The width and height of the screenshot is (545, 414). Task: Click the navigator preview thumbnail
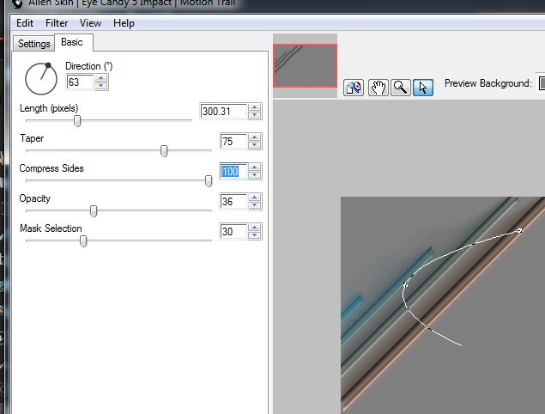(305, 65)
